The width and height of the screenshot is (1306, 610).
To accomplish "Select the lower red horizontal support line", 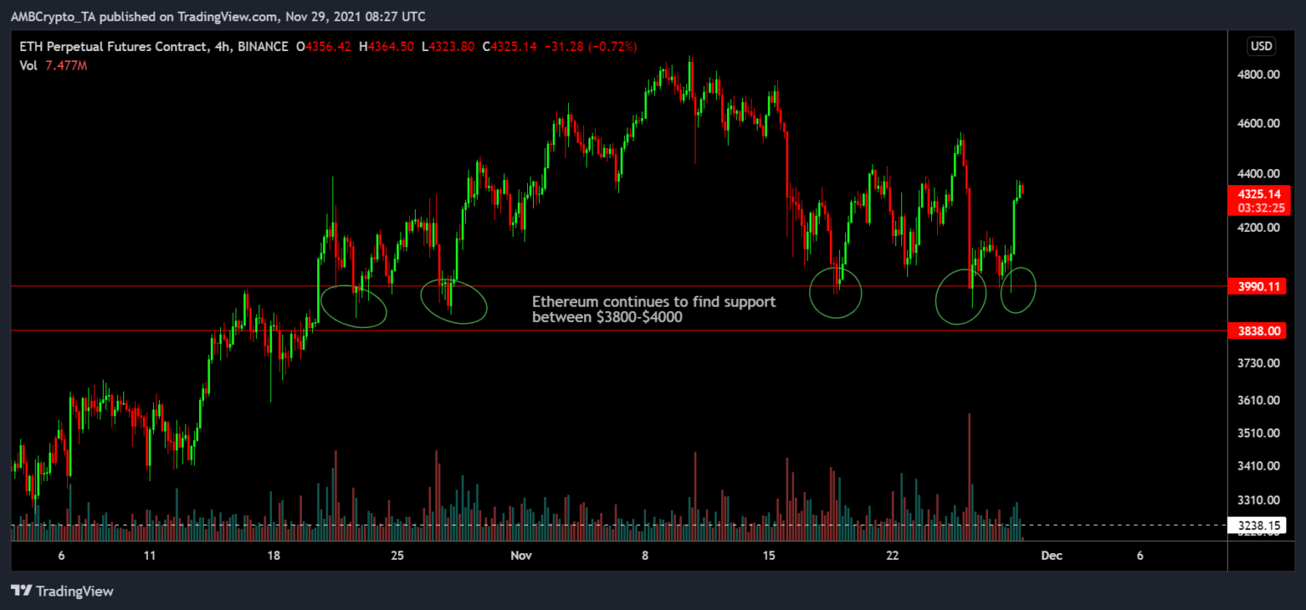I will (x=595, y=330).
